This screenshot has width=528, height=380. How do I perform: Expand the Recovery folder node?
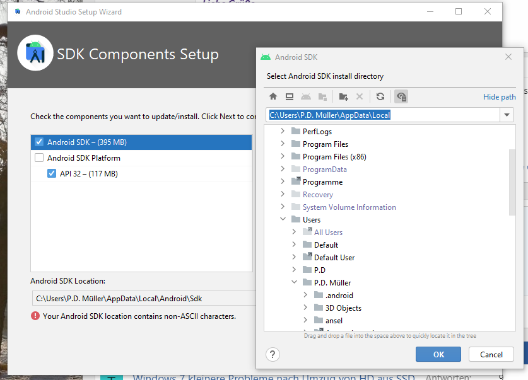tap(283, 194)
